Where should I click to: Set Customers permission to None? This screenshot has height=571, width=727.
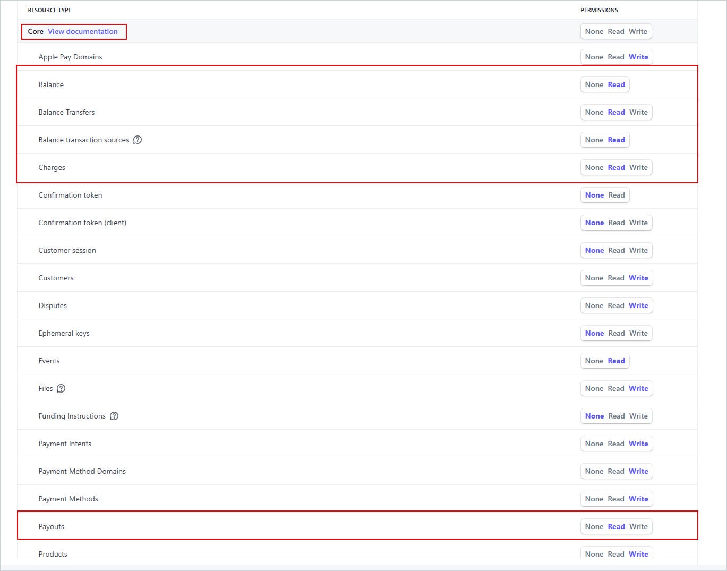tap(594, 278)
